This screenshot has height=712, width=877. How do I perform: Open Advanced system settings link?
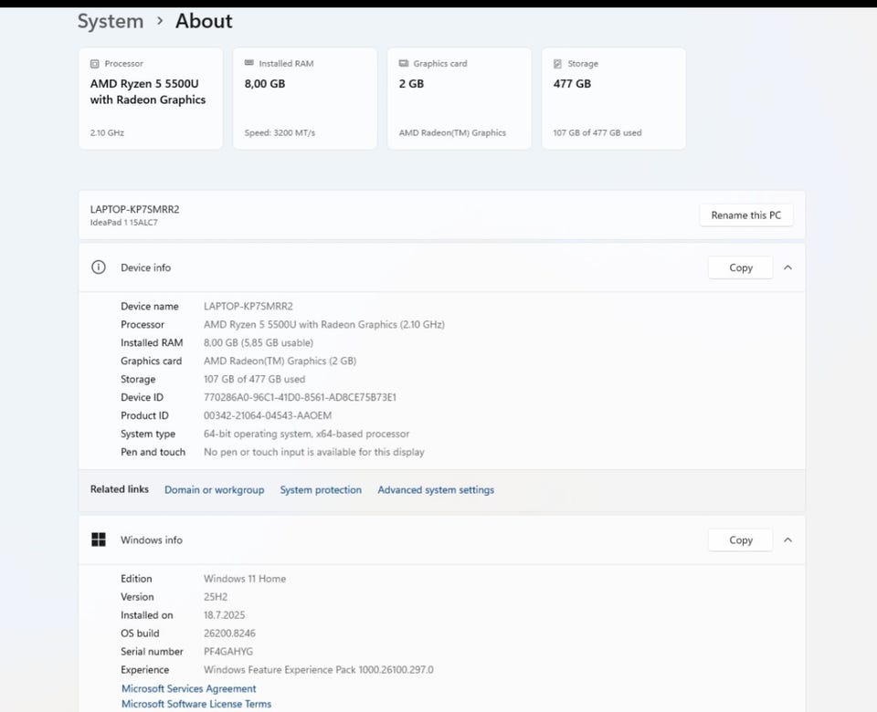436,489
